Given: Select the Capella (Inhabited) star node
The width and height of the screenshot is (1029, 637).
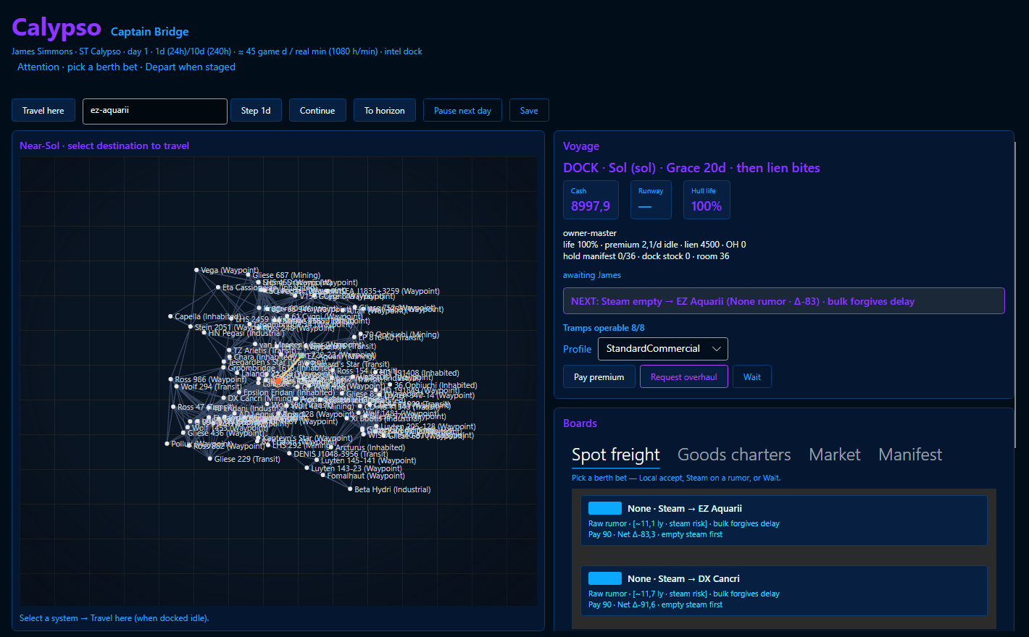Looking at the screenshot, I should (x=170, y=316).
